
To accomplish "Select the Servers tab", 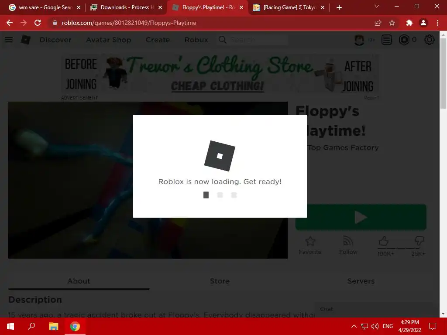I will point(361,281).
